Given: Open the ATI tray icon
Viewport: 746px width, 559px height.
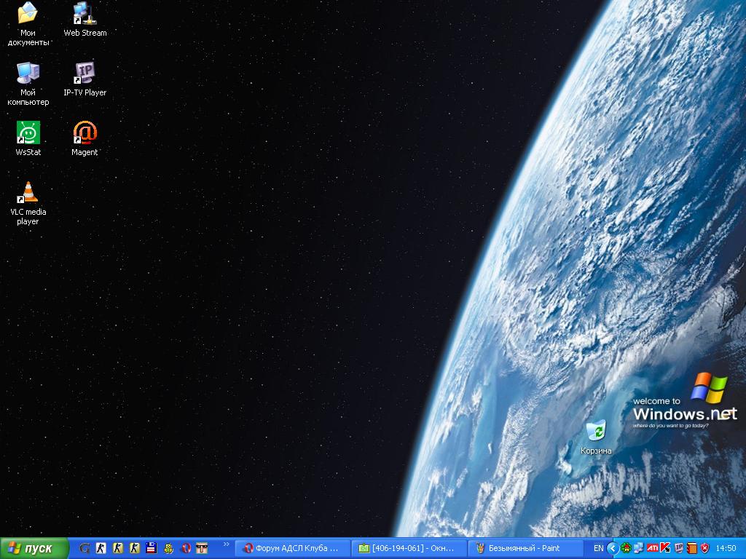Looking at the screenshot, I should (x=653, y=548).
